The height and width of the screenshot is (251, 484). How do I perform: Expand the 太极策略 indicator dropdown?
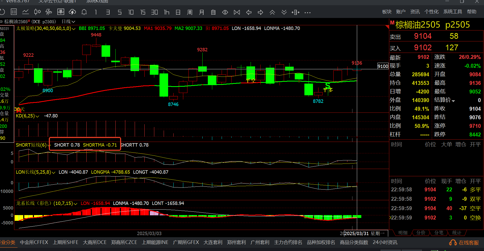coord(74,29)
